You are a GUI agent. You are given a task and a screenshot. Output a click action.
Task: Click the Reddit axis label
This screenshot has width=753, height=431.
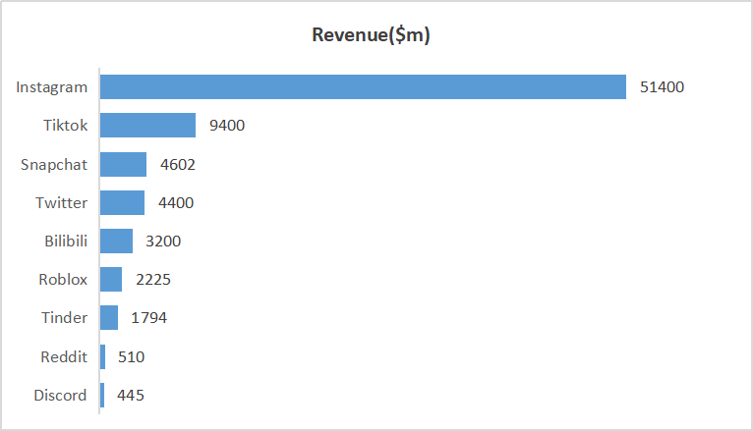pos(64,356)
